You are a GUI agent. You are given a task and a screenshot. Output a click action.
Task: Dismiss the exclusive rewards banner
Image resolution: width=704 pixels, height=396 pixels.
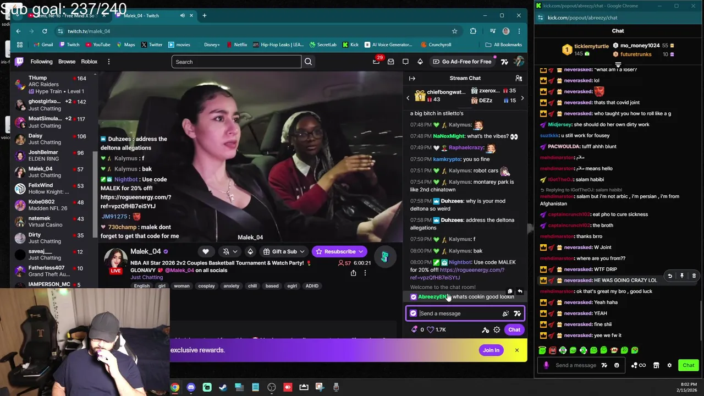click(516, 350)
